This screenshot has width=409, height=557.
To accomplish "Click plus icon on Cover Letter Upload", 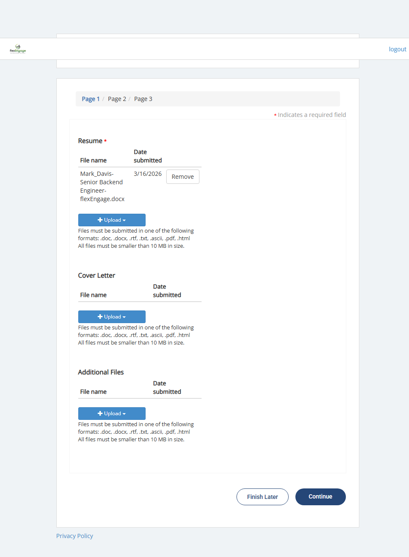I will pos(100,317).
